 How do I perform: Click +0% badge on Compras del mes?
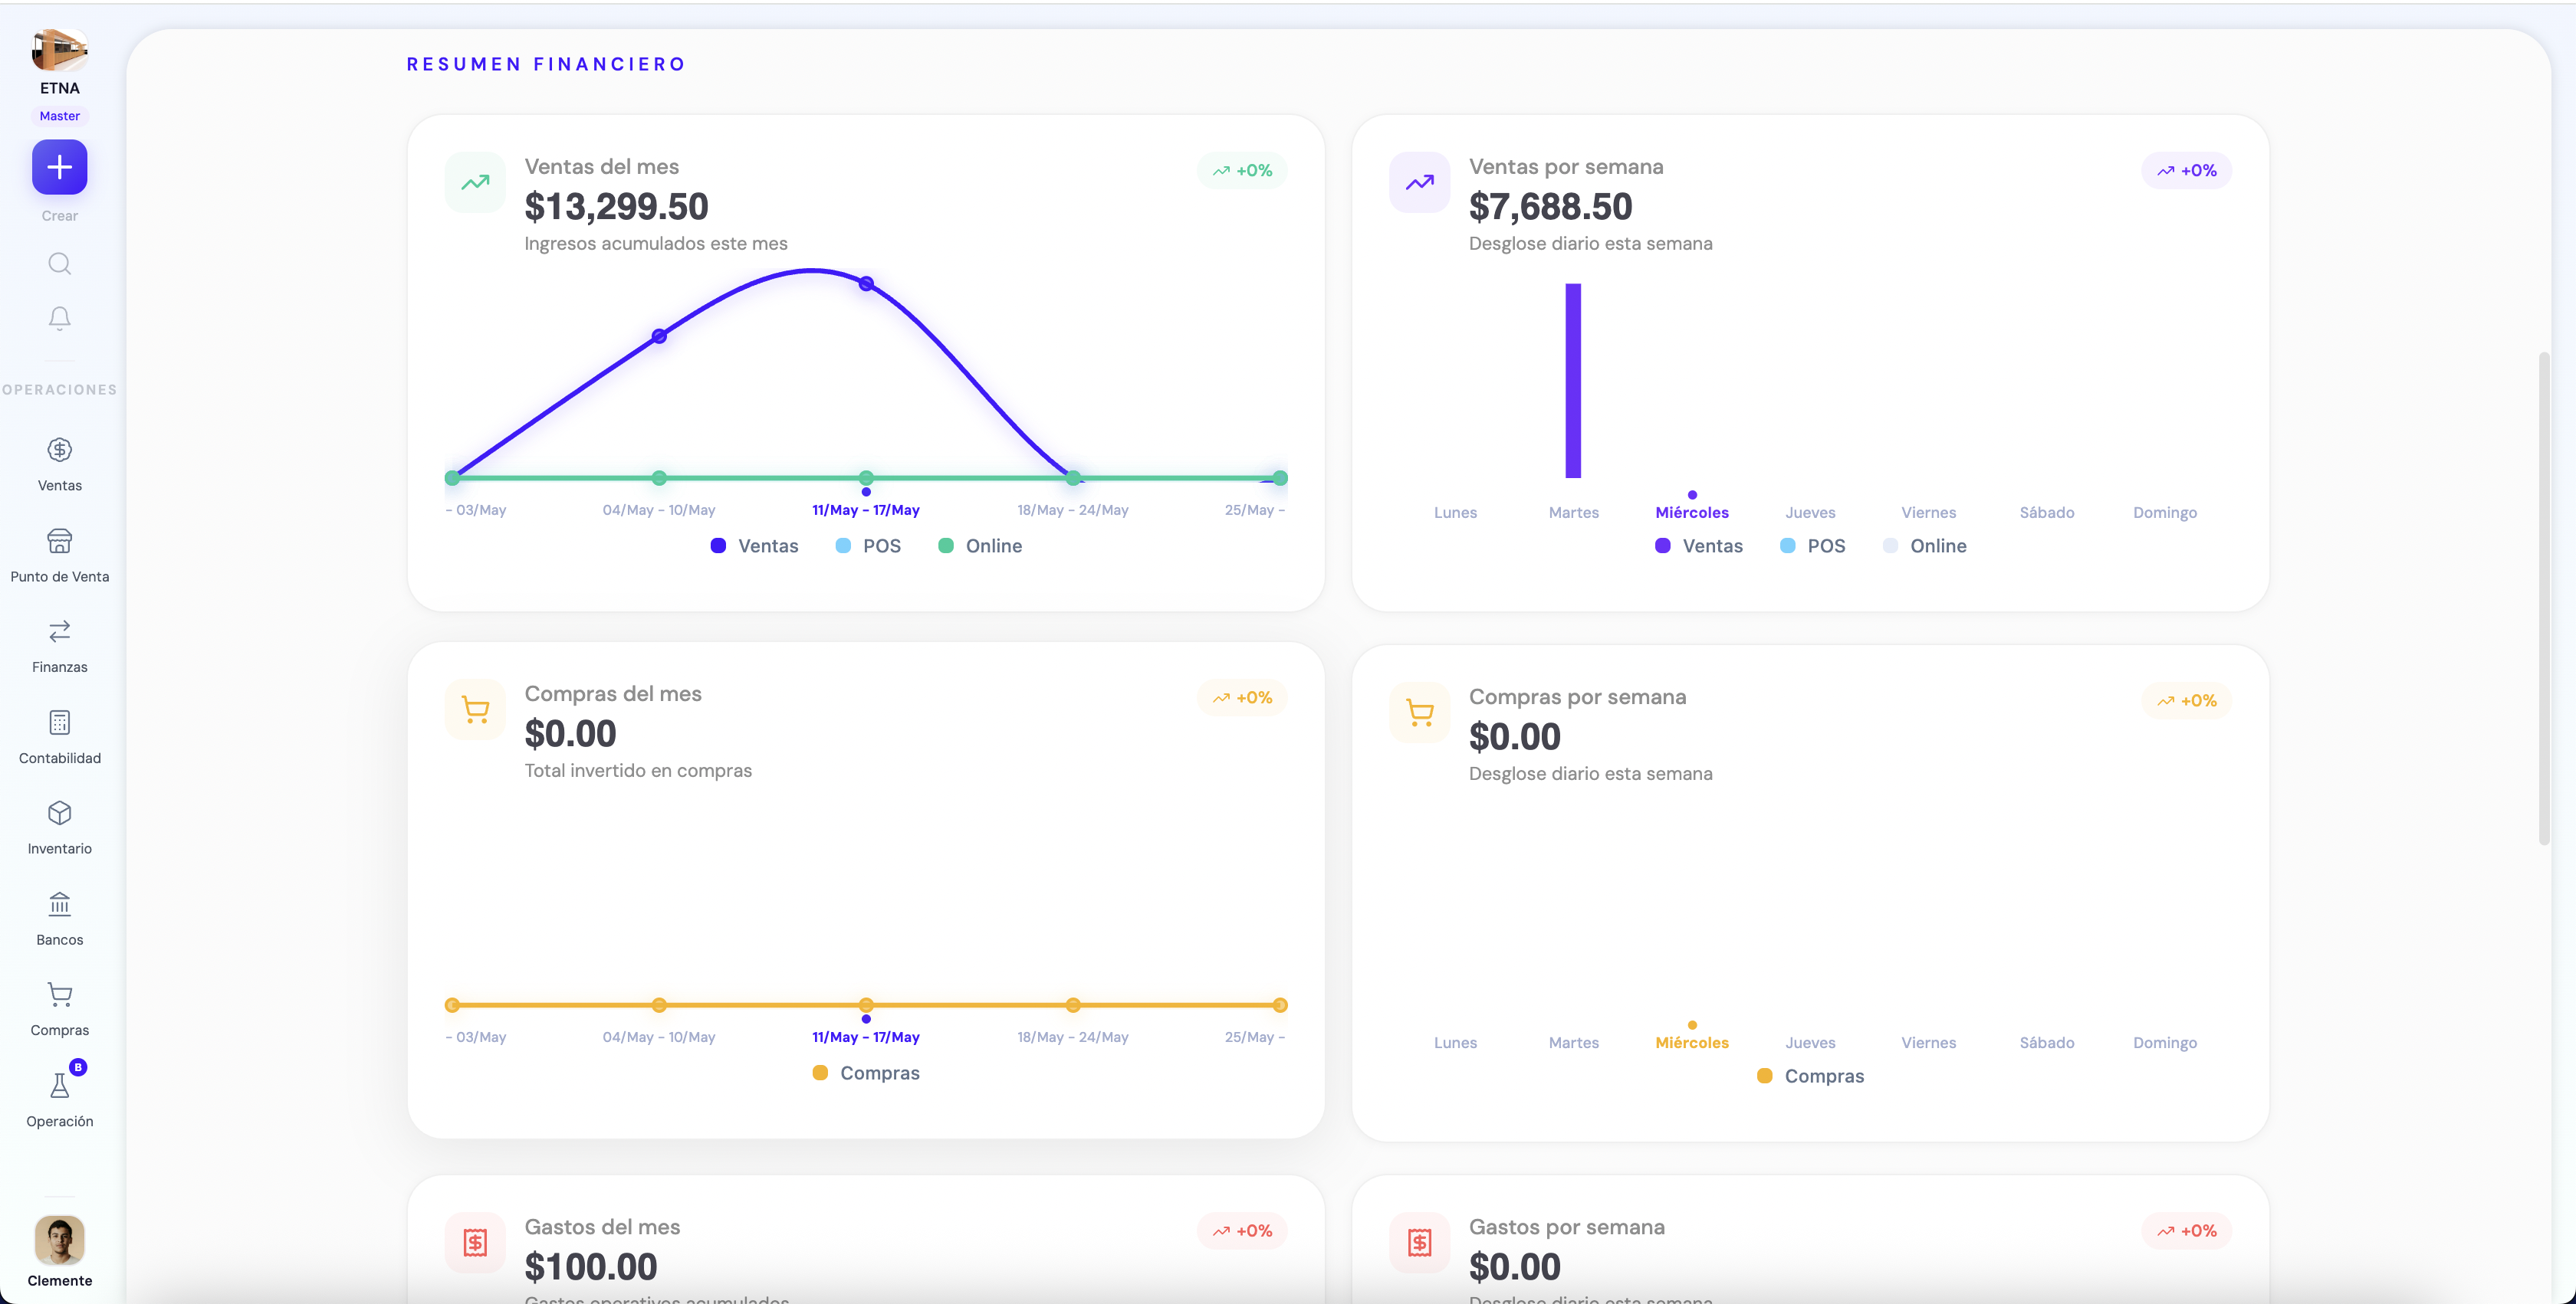click(x=1242, y=697)
